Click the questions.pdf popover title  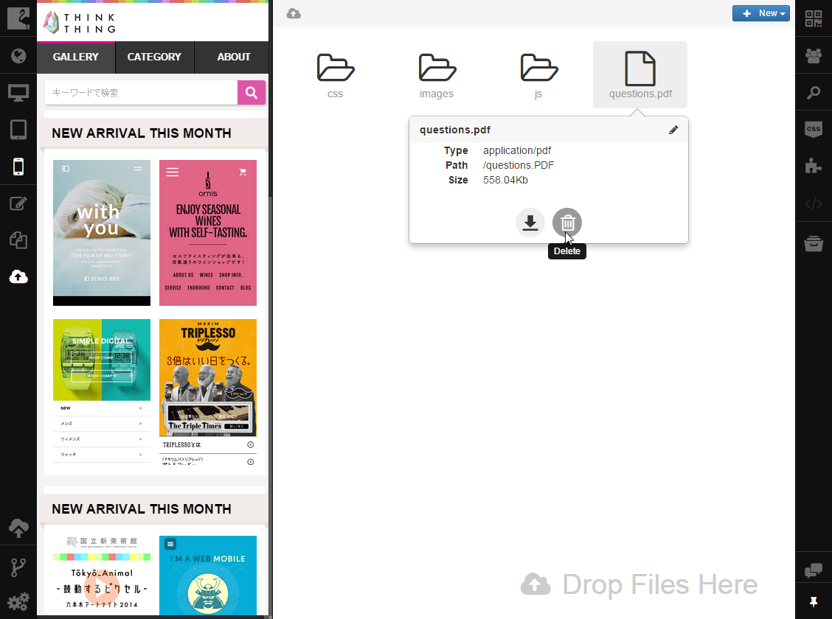(x=455, y=130)
